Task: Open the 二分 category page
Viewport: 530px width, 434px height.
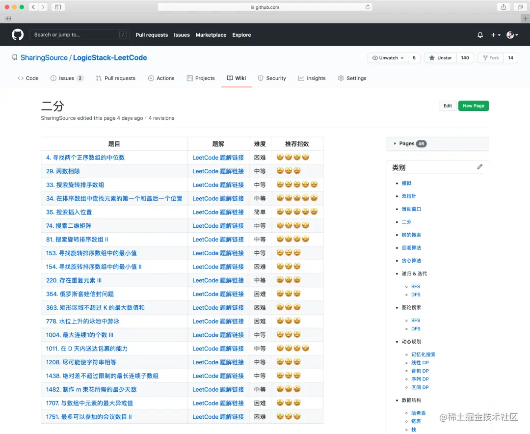Action: 406,222
